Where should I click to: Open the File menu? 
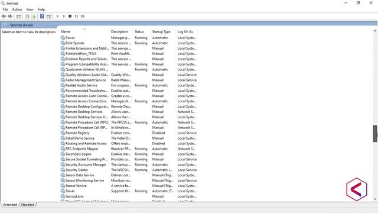(5, 9)
